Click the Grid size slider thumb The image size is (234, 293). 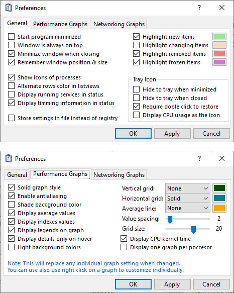click(x=193, y=230)
